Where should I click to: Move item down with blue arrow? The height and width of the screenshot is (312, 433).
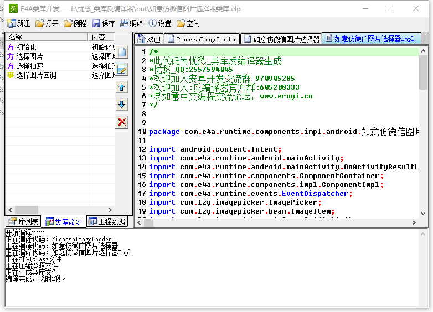pos(122,105)
